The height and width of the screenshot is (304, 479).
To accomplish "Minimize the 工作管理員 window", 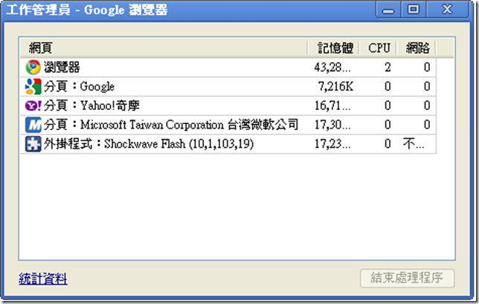I will [388, 10].
